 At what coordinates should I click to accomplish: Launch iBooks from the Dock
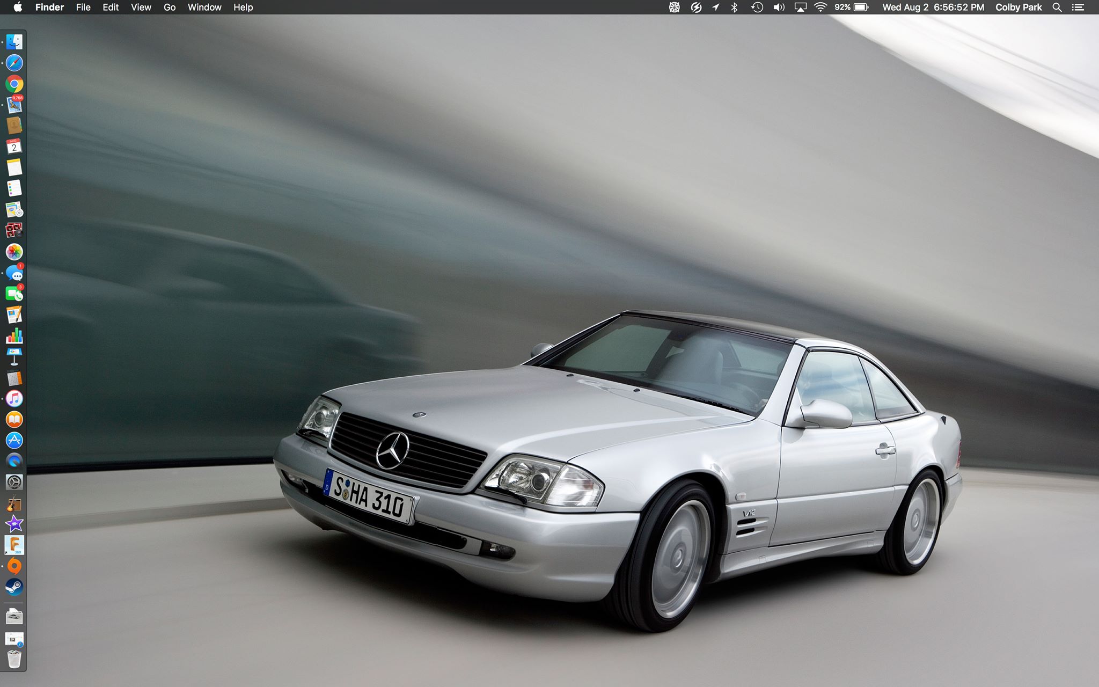point(14,420)
